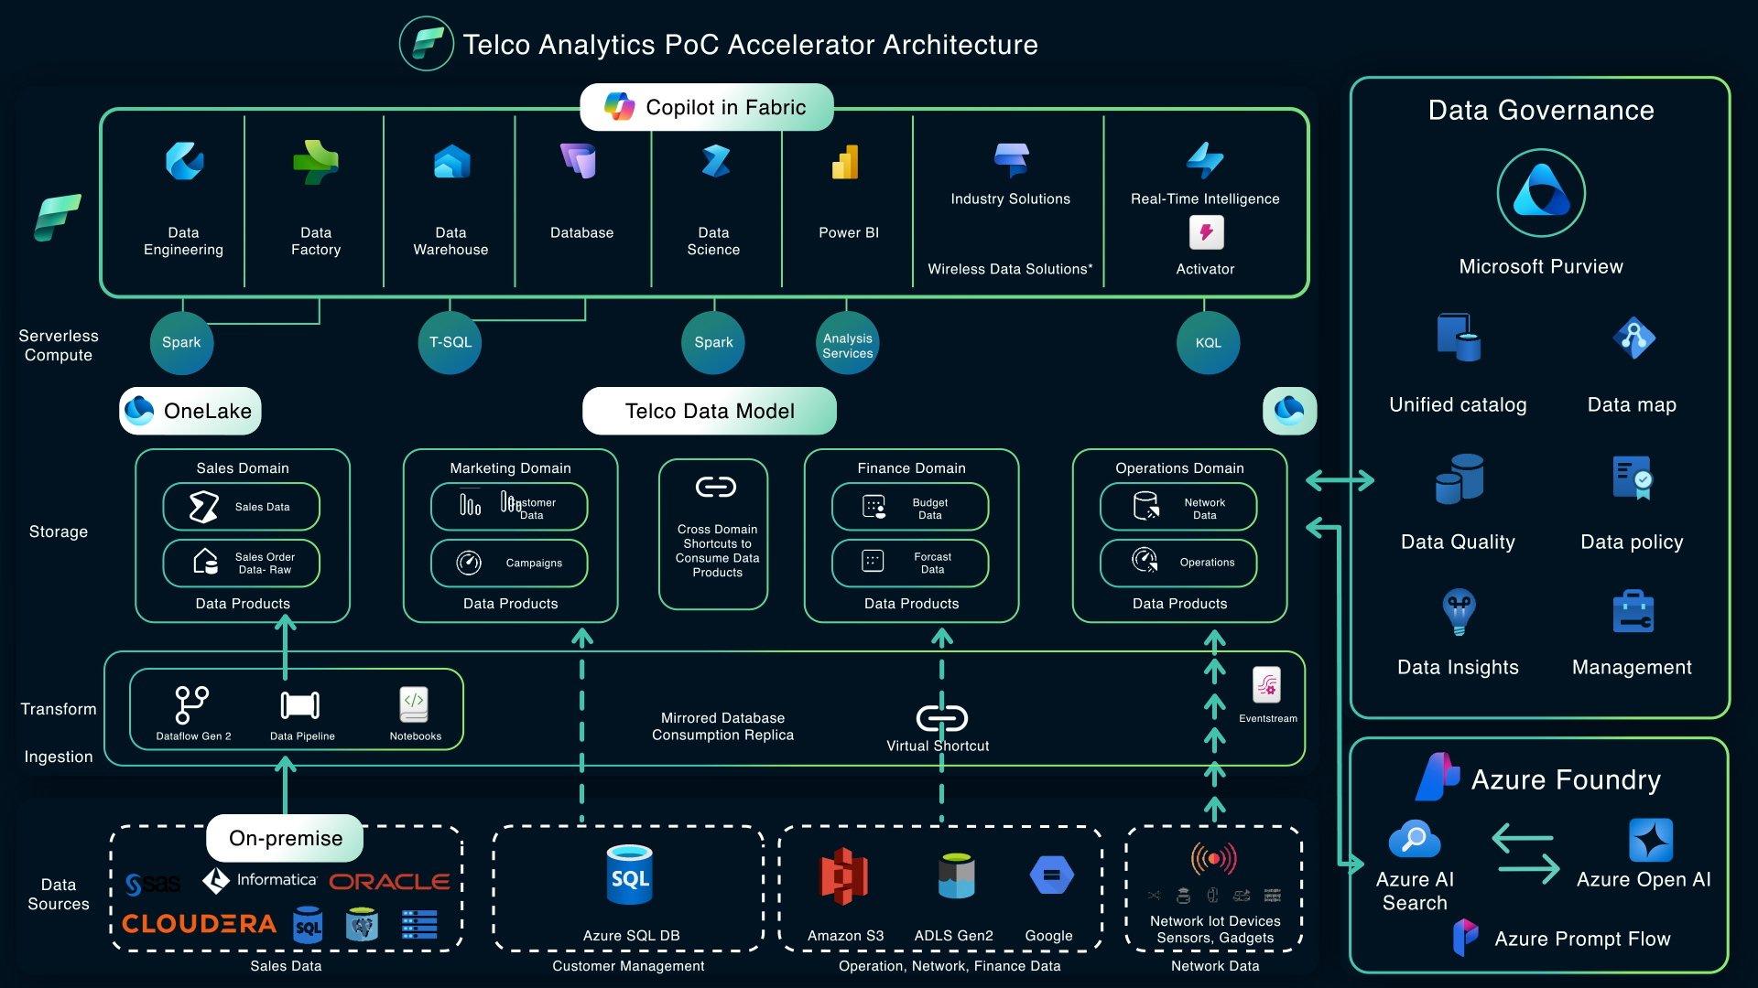The height and width of the screenshot is (988, 1758).
Task: Click the Microsoft Purview logo
Action: point(1541,193)
